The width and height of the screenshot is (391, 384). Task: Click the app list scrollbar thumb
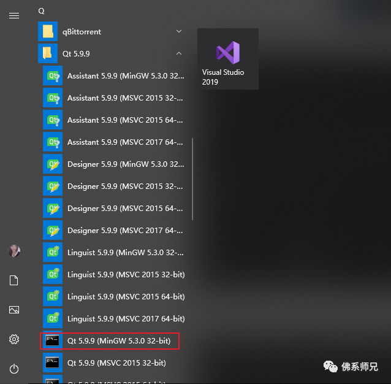192,179
